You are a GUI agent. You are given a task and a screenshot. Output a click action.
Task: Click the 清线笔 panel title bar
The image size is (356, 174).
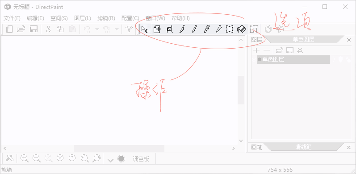pos(304,147)
